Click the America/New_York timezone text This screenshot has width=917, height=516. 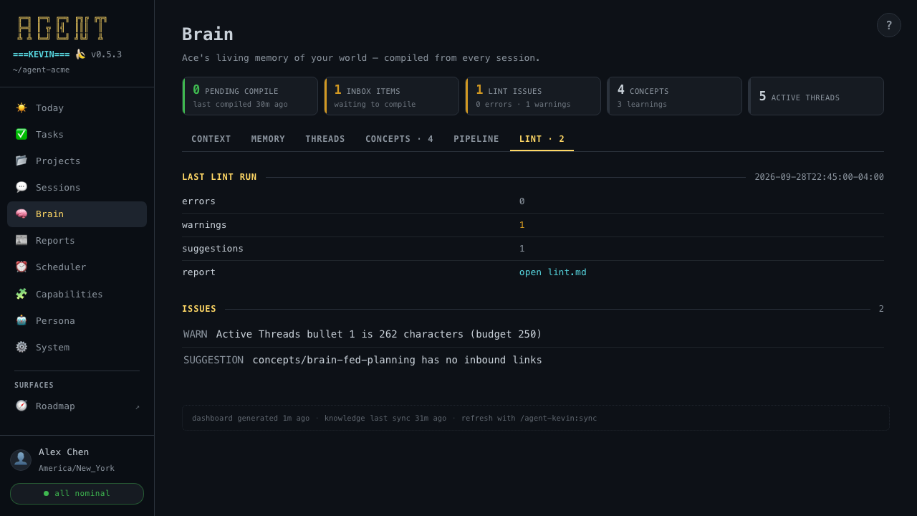[77, 469]
